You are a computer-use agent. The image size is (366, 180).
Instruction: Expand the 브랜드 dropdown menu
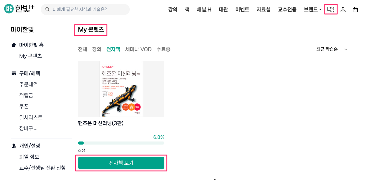pos(312,9)
